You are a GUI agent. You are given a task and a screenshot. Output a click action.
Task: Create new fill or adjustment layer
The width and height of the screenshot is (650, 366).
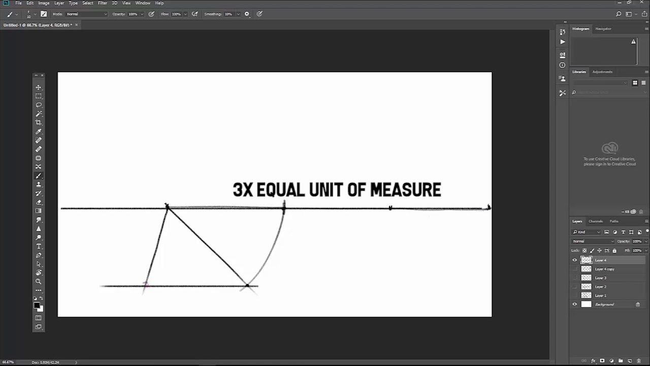(x=611, y=361)
